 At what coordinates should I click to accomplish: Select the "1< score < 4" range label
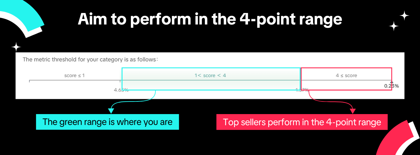point(210,76)
